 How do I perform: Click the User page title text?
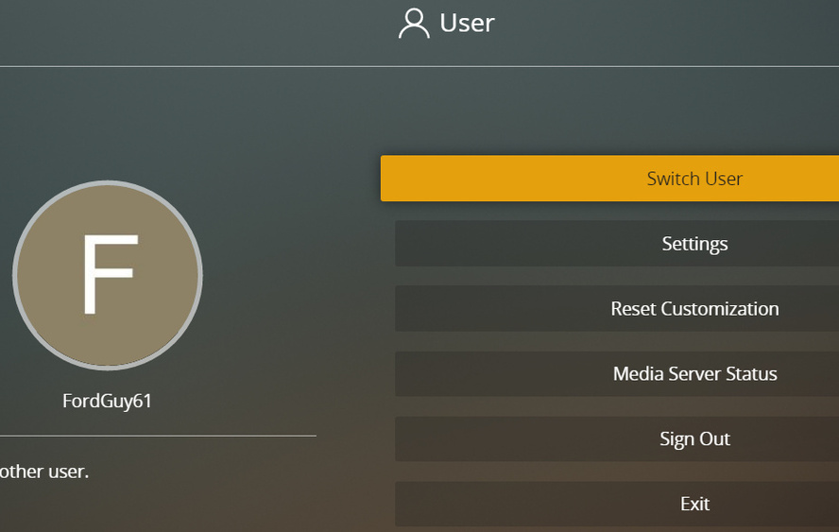pos(467,23)
